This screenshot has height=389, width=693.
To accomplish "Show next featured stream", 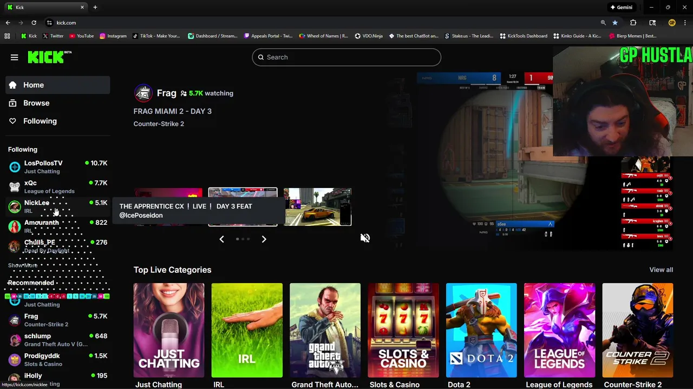I will click(x=264, y=239).
